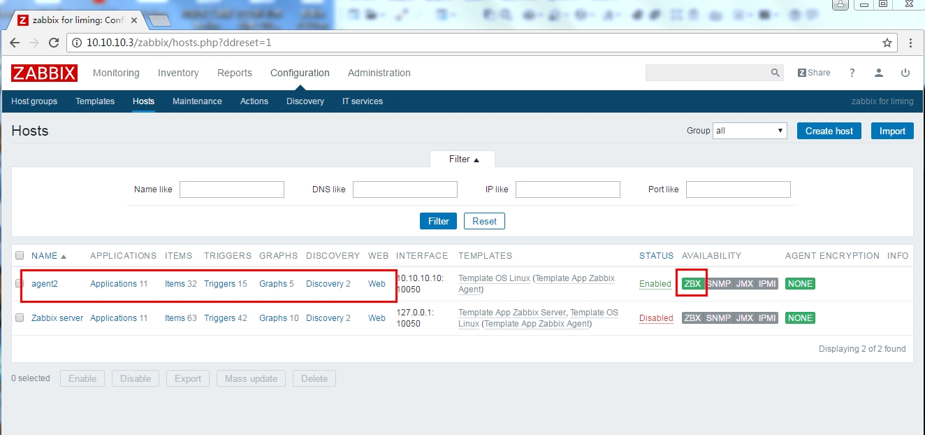Open the Configuration menu
The height and width of the screenshot is (435, 925).
click(x=300, y=73)
